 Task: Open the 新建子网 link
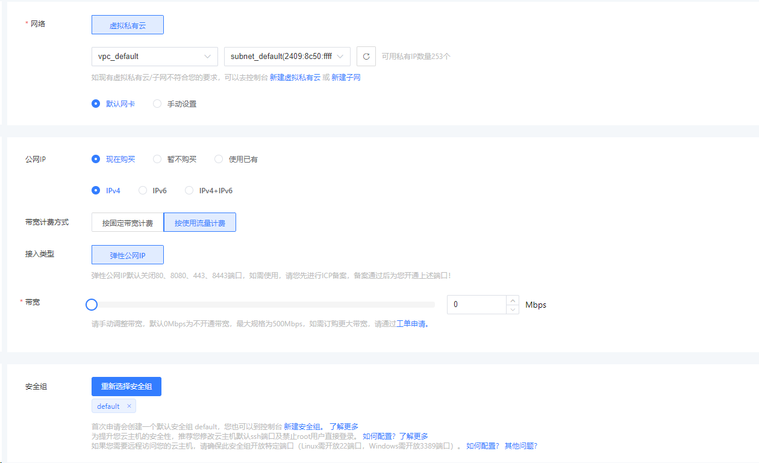click(x=346, y=78)
